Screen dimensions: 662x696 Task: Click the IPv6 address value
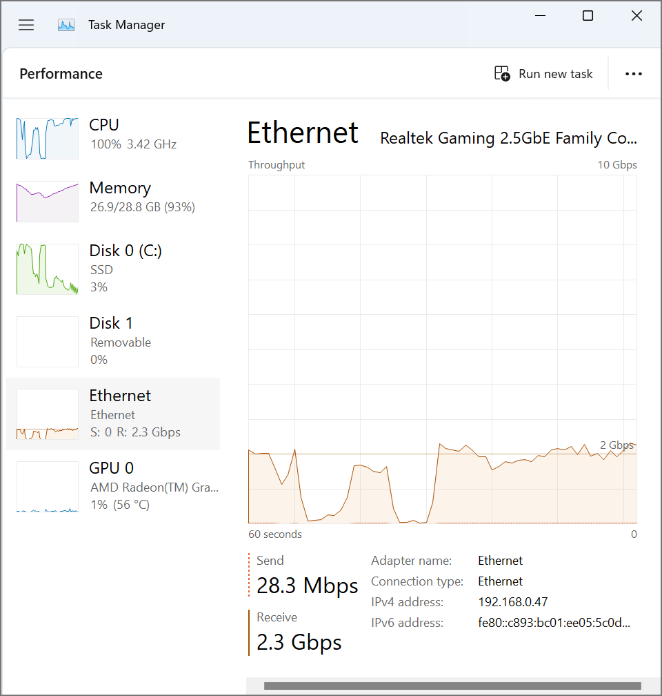point(554,623)
